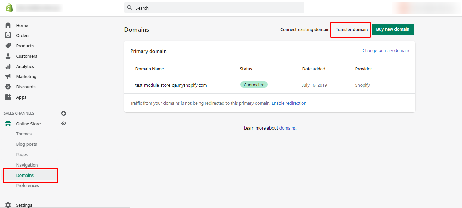Image resolution: width=462 pixels, height=208 pixels.
Task: Click Enable redirection link
Action: (x=289, y=103)
